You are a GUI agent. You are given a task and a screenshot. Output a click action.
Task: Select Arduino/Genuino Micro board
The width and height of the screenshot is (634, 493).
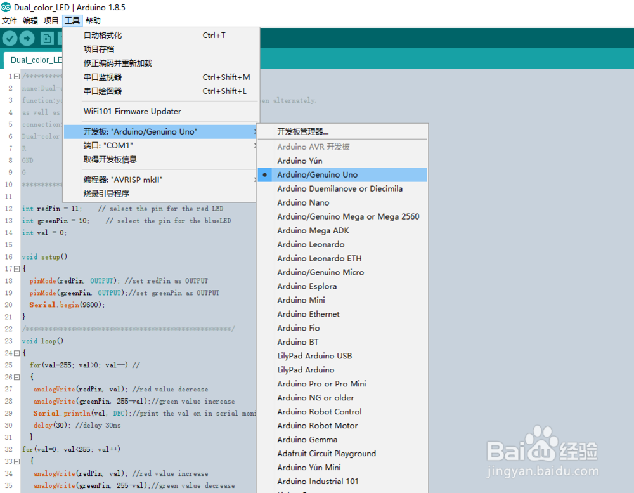(342, 272)
